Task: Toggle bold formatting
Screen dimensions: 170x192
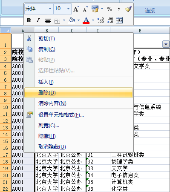Action: click(x=29, y=20)
